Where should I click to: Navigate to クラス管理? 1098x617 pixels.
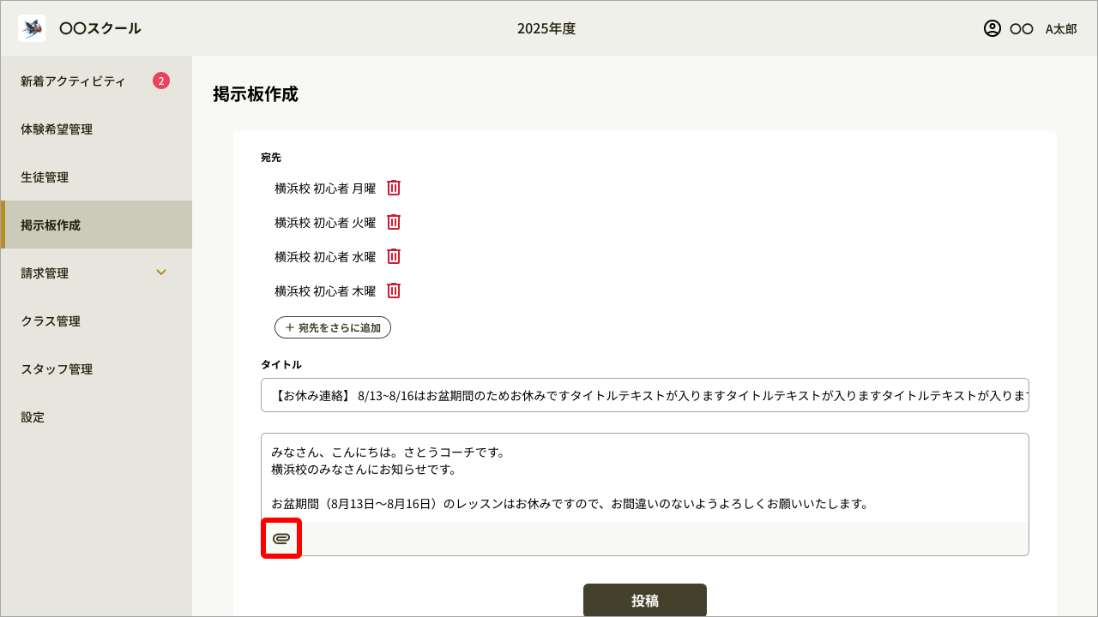(50, 320)
